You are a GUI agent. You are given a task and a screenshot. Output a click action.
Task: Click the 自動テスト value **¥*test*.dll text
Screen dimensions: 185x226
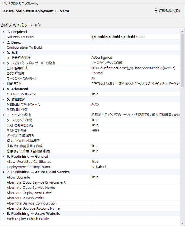coord(136,84)
